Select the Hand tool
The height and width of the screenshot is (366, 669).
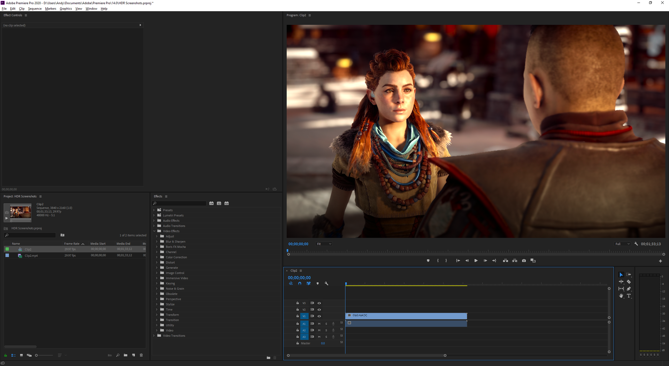621,296
